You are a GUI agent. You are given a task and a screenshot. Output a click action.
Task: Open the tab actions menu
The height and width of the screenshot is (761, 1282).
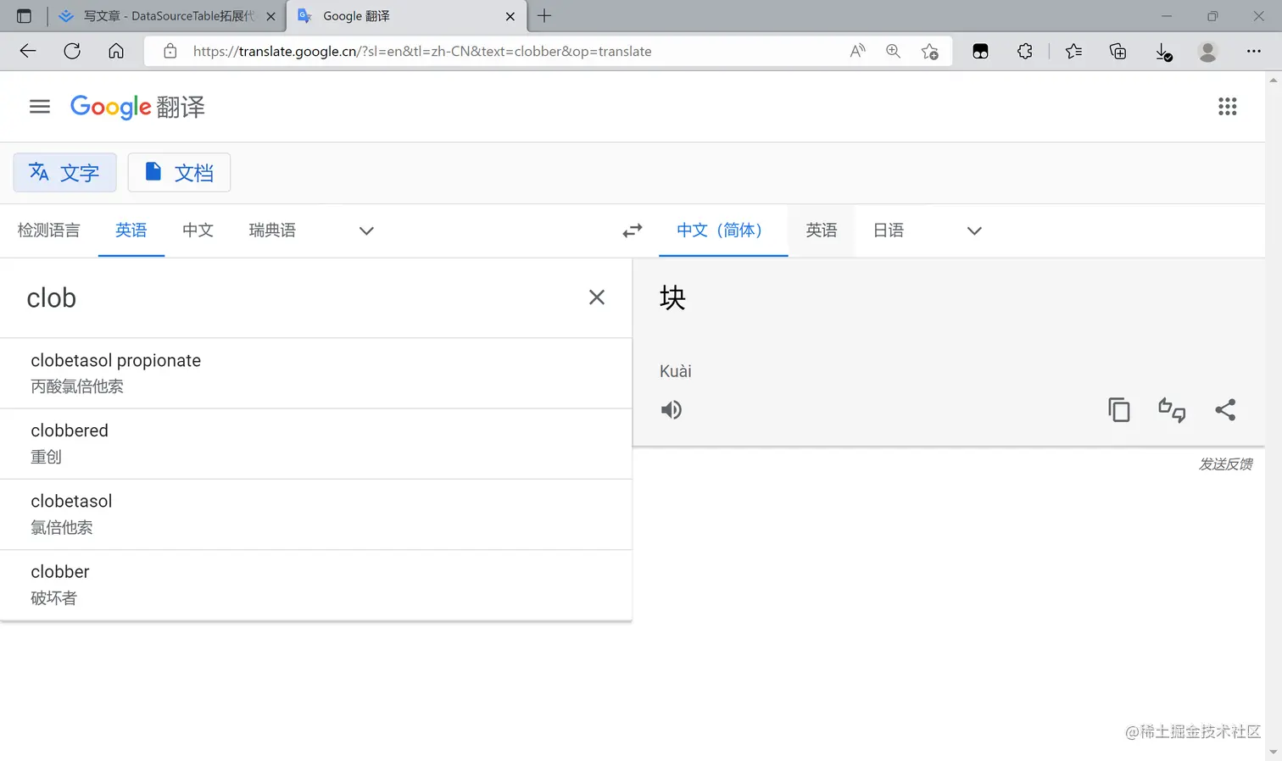tap(24, 16)
